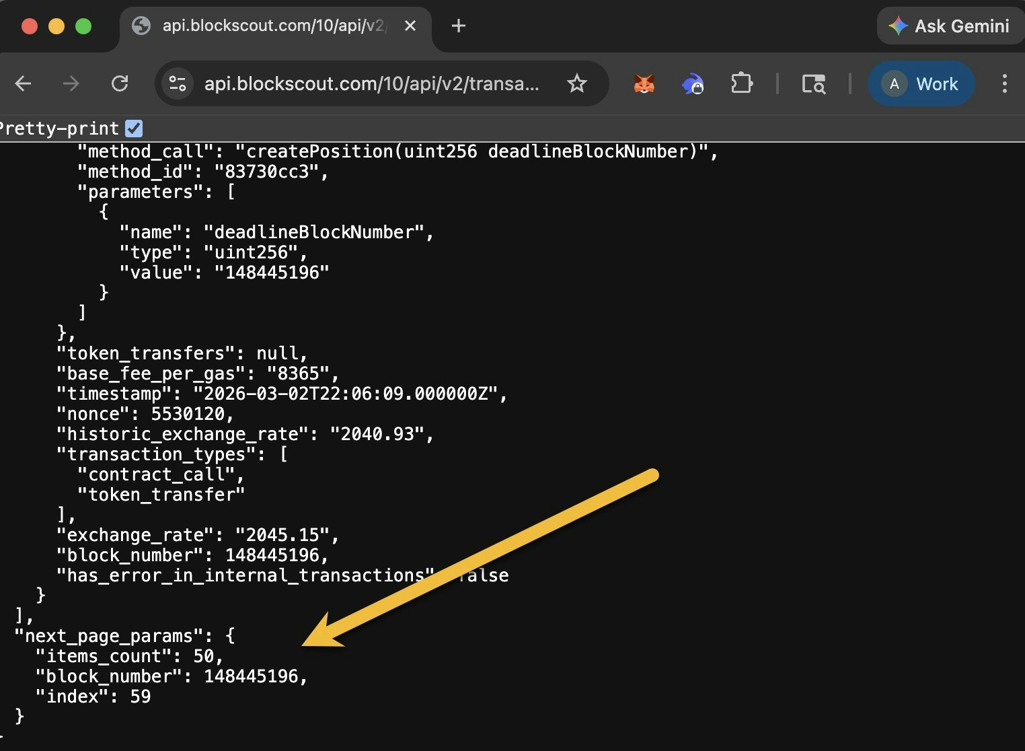Click the Ask Gemini button

pos(950,26)
